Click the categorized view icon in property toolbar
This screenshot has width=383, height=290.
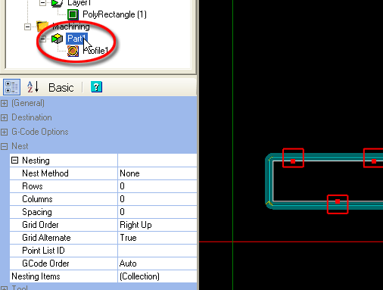tap(11, 87)
